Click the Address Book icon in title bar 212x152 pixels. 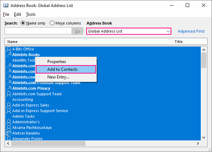(x=6, y=5)
